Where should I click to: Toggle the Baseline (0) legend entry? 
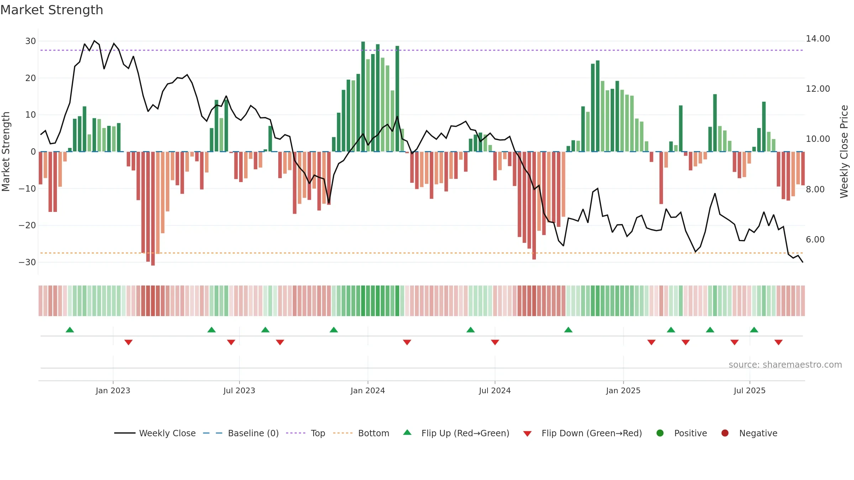coord(241,433)
